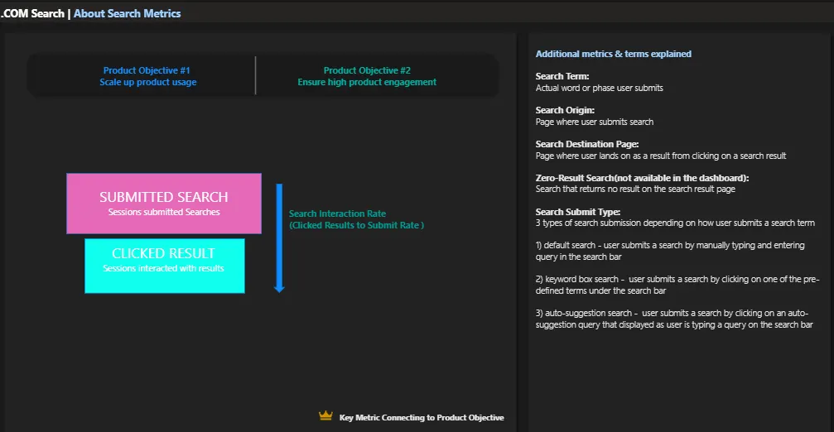Click the Additional metrics & terms explained heading

pos(613,54)
